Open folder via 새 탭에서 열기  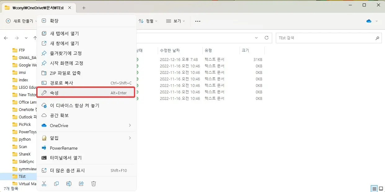tap(86, 33)
